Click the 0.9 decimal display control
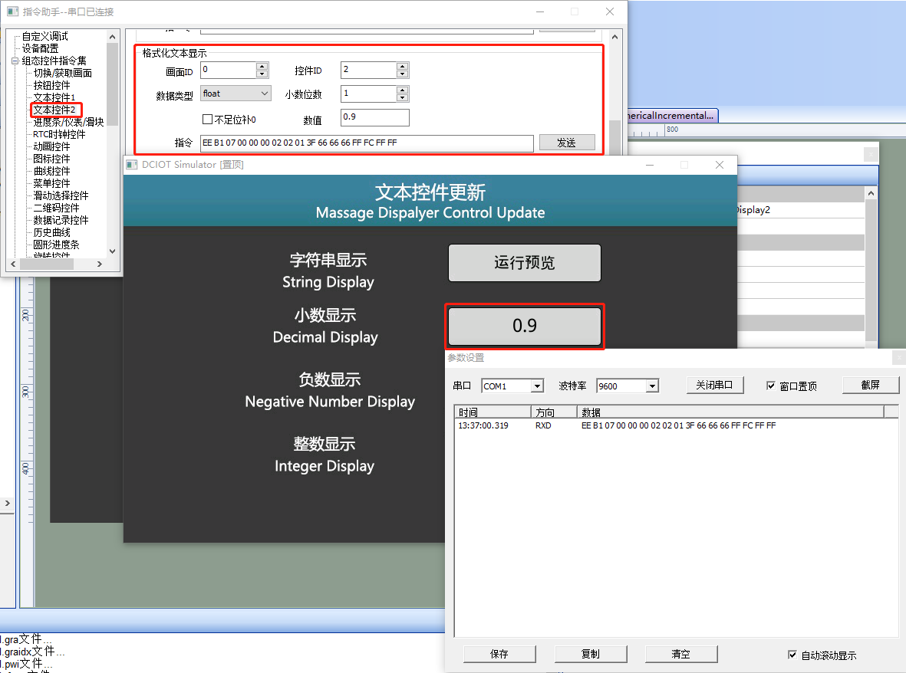 pos(525,326)
